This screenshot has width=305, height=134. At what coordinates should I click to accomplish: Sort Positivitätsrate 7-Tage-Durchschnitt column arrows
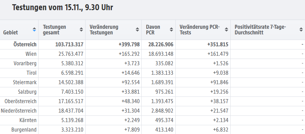301,29
